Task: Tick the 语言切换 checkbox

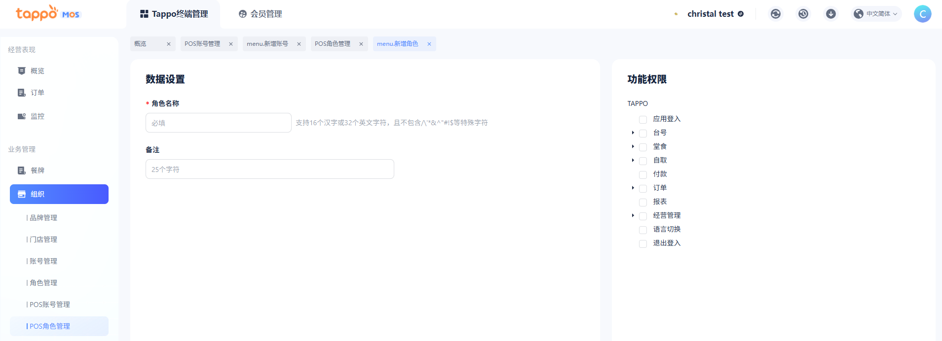Action: coord(643,230)
